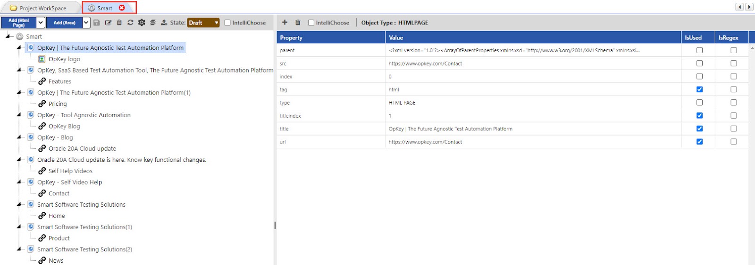The width and height of the screenshot is (755, 265).
Task: Uncheck IsUsed for the titleindex property
Action: pos(699,115)
